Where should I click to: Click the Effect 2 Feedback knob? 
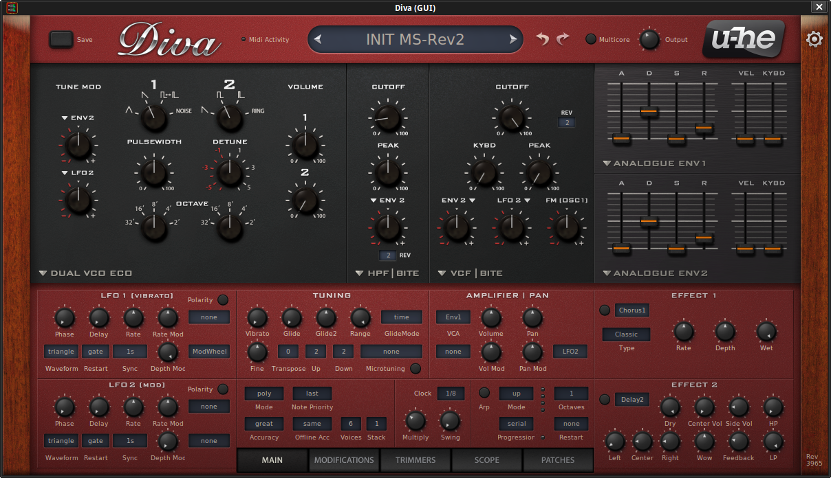739,442
